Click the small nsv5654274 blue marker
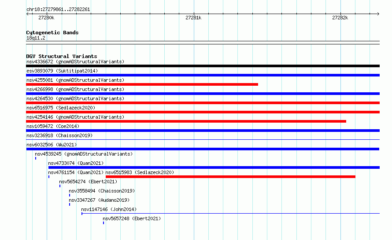 point(60,186)
